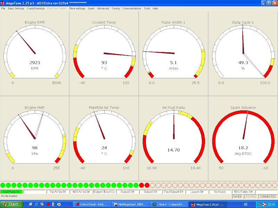Click the first red dot in the bar
This screenshot has width=278, height=208.
tap(141, 185)
